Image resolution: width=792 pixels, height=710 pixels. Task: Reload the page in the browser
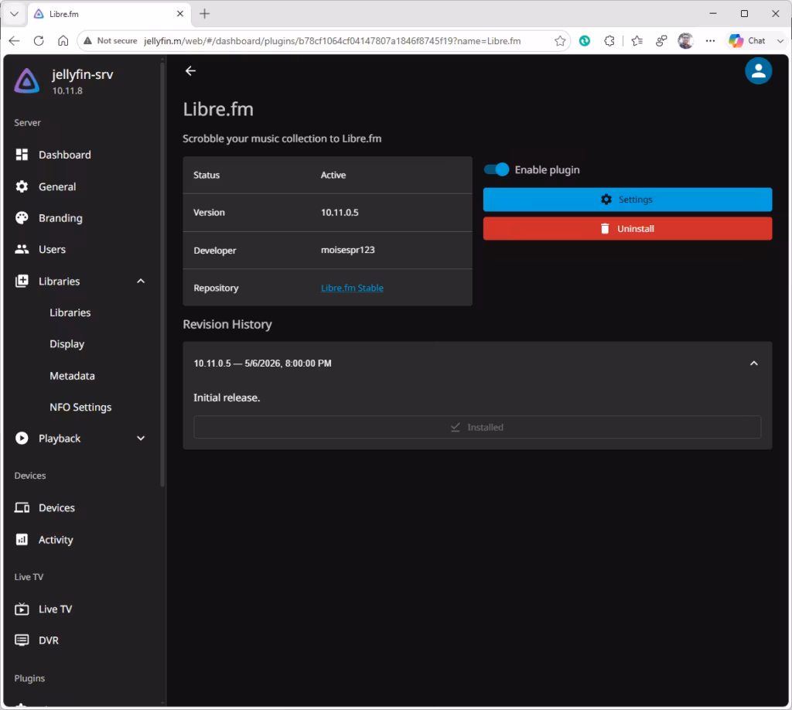tap(39, 41)
